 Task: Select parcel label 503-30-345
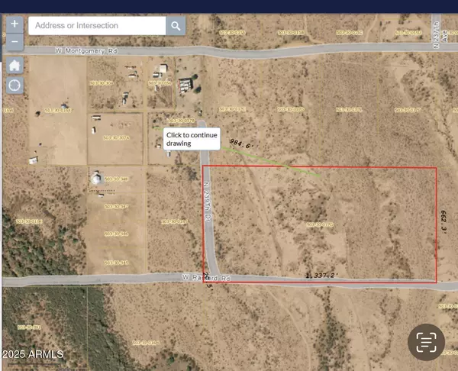(116, 263)
